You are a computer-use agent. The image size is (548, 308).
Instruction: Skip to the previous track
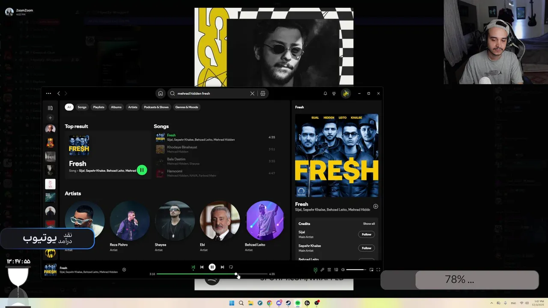[202, 267]
